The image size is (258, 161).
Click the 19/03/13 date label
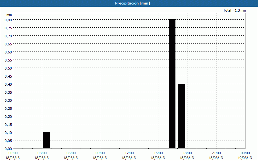point(245,158)
